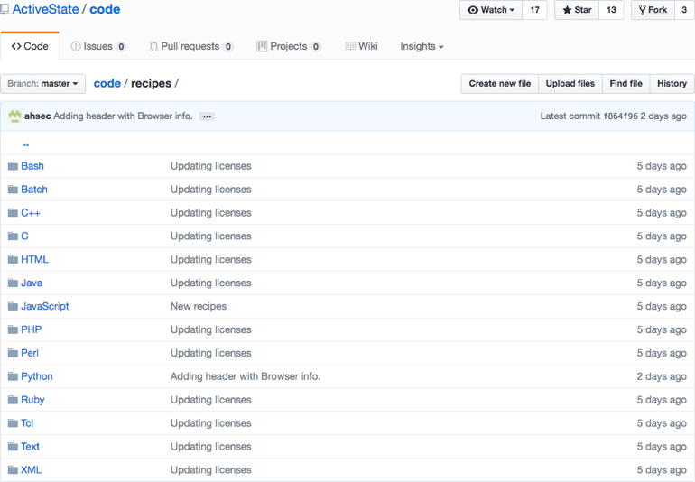Click '2 days ago' in Python row

point(662,376)
